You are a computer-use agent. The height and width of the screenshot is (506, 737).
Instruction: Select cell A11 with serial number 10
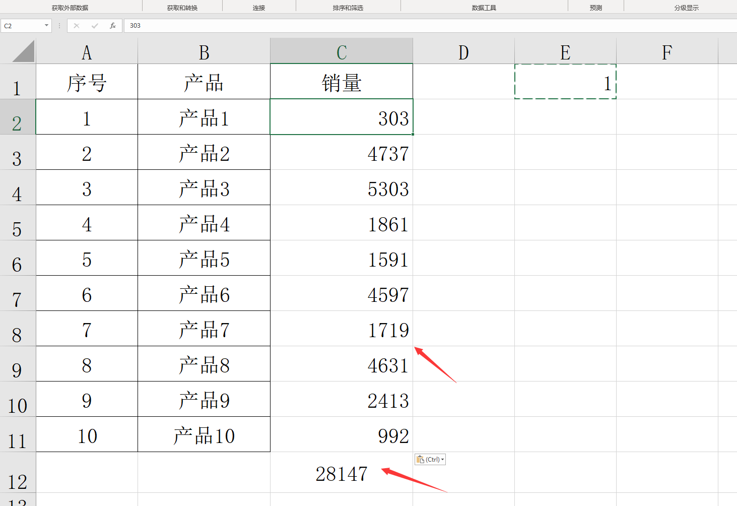(x=87, y=434)
